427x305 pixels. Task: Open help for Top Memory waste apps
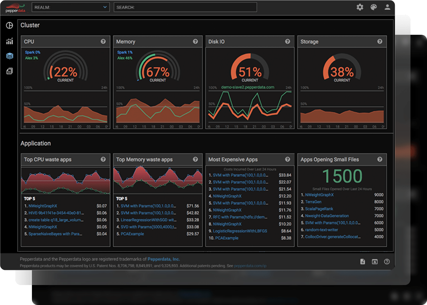[195, 159]
